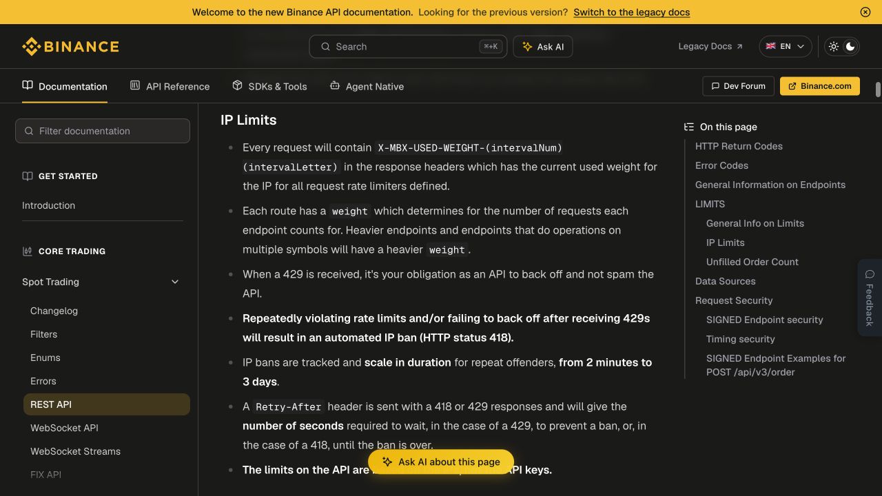Select the SDKs & Tools tab

coord(269,86)
